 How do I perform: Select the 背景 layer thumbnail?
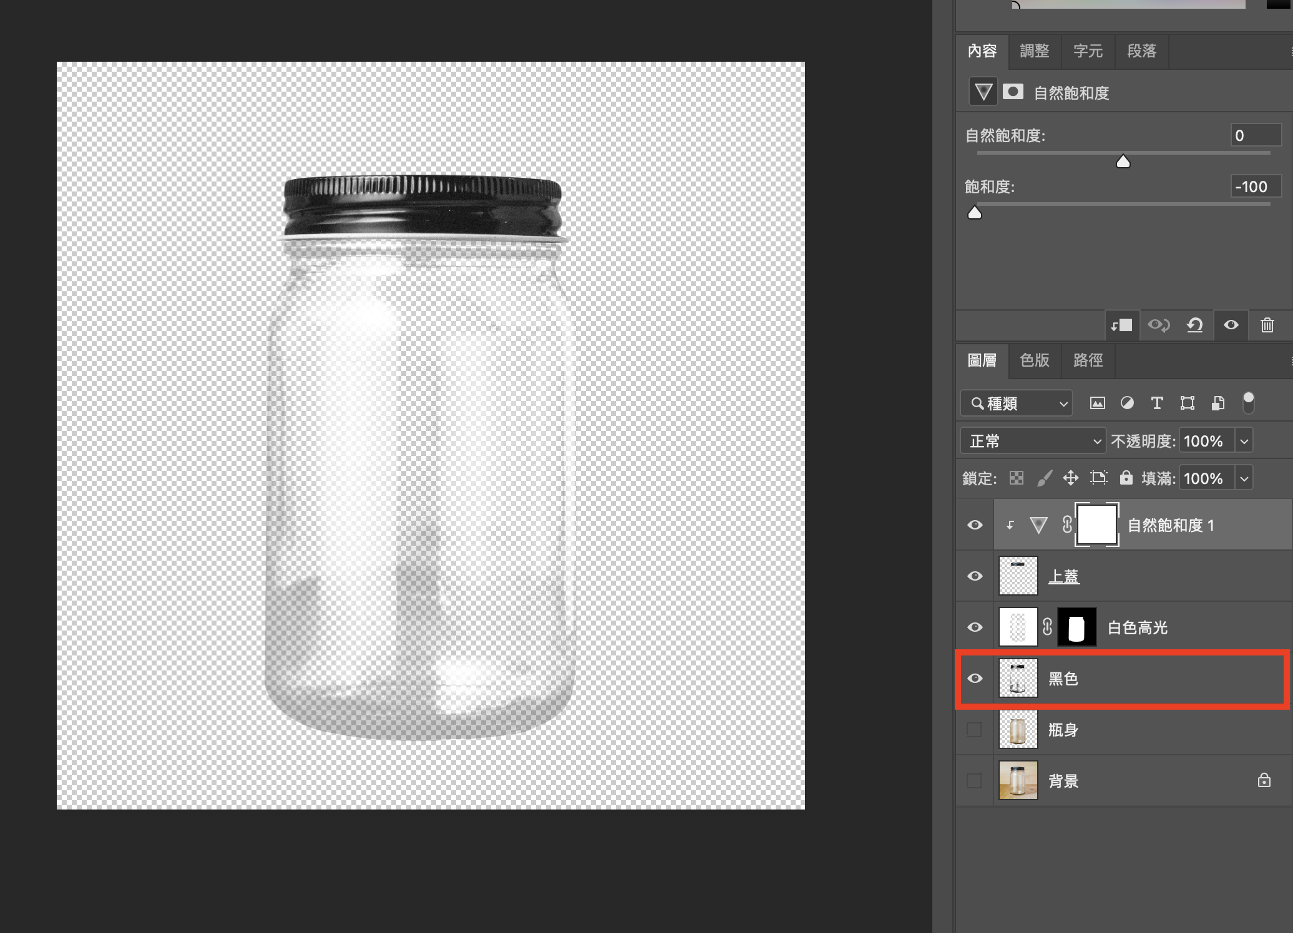click(1018, 781)
